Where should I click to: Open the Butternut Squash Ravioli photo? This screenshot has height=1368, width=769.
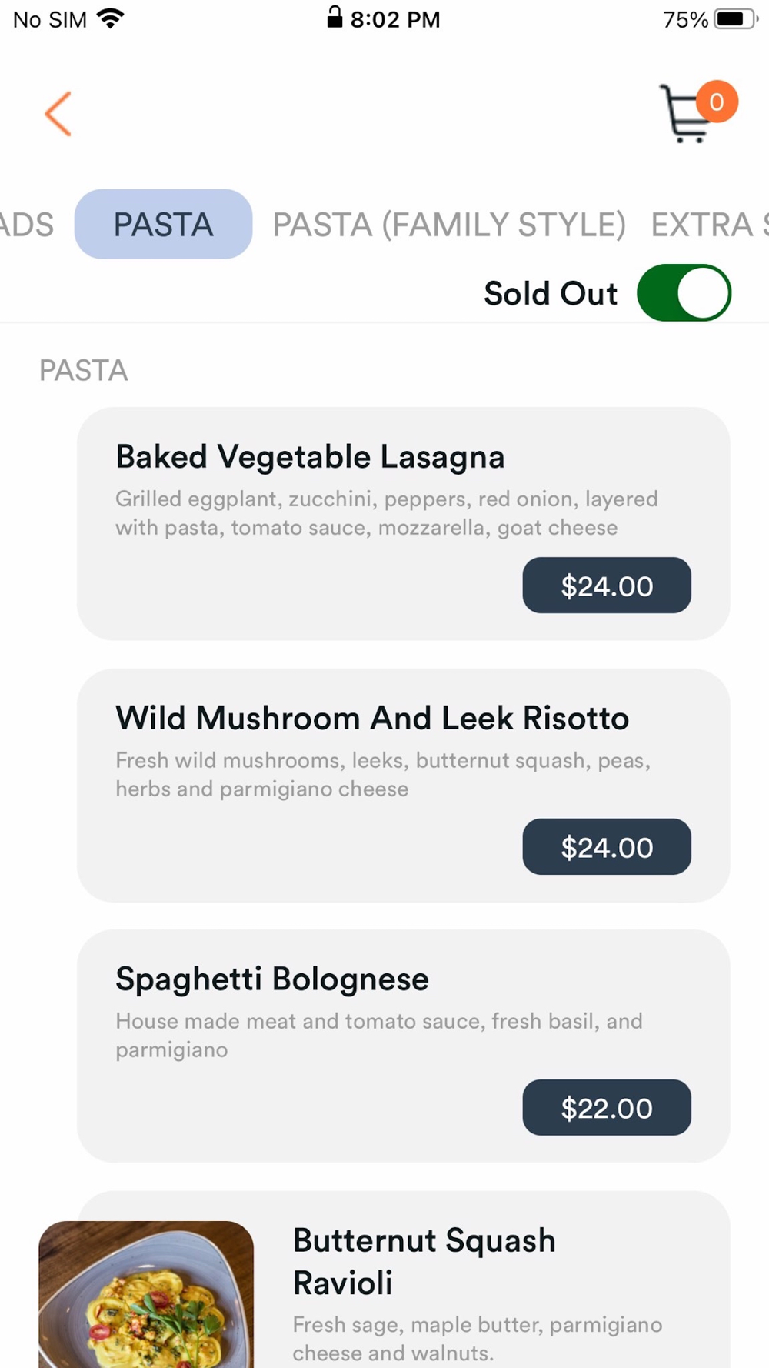[146, 1294]
